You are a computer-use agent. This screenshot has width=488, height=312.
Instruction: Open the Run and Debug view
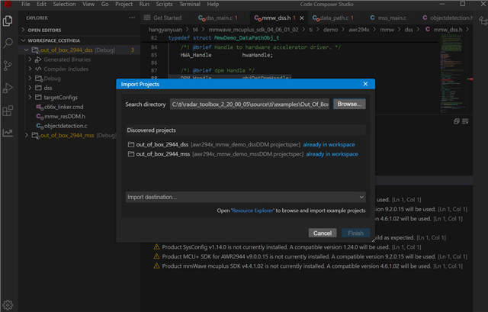(x=8, y=88)
